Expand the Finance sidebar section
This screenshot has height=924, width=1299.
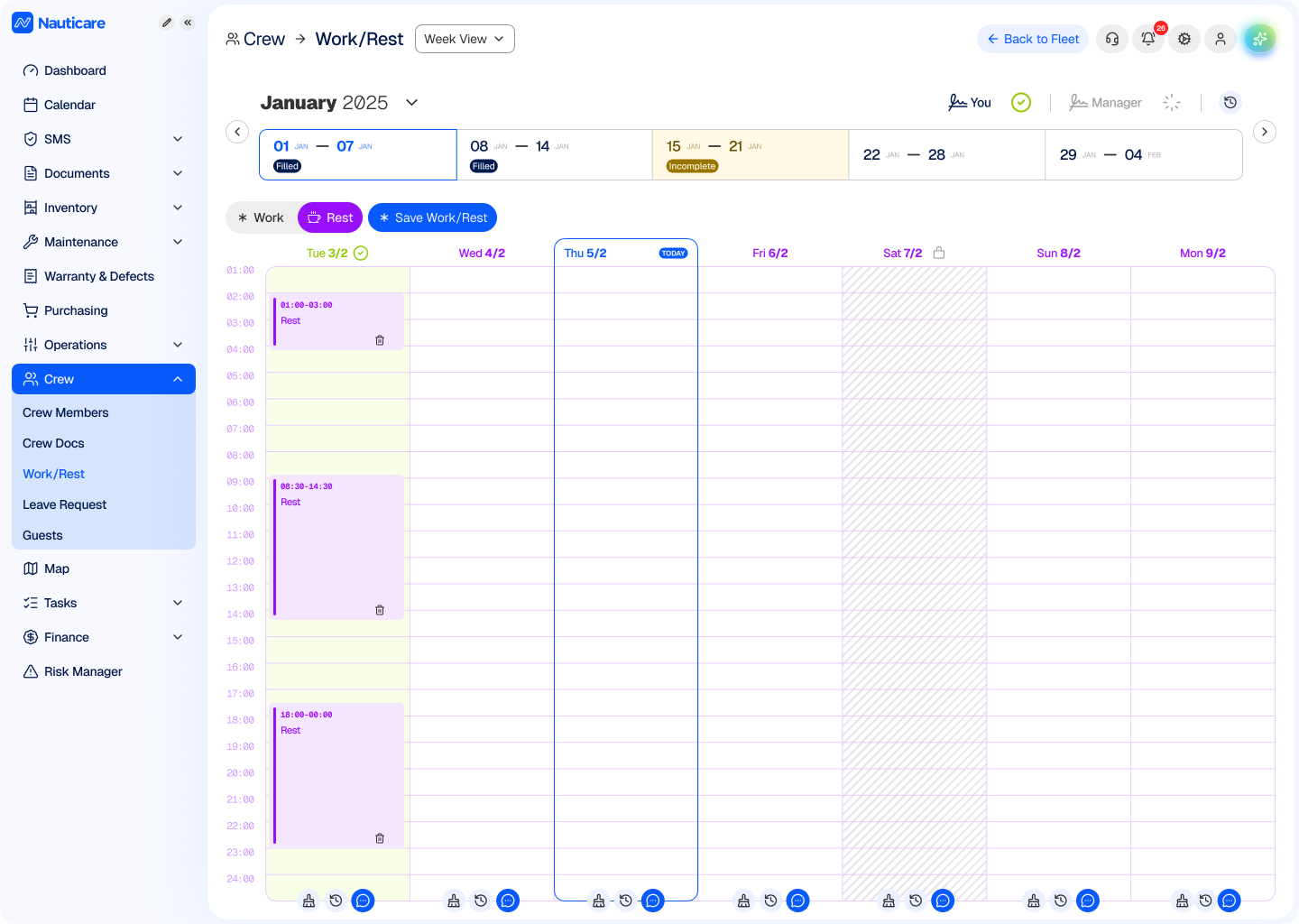point(104,637)
